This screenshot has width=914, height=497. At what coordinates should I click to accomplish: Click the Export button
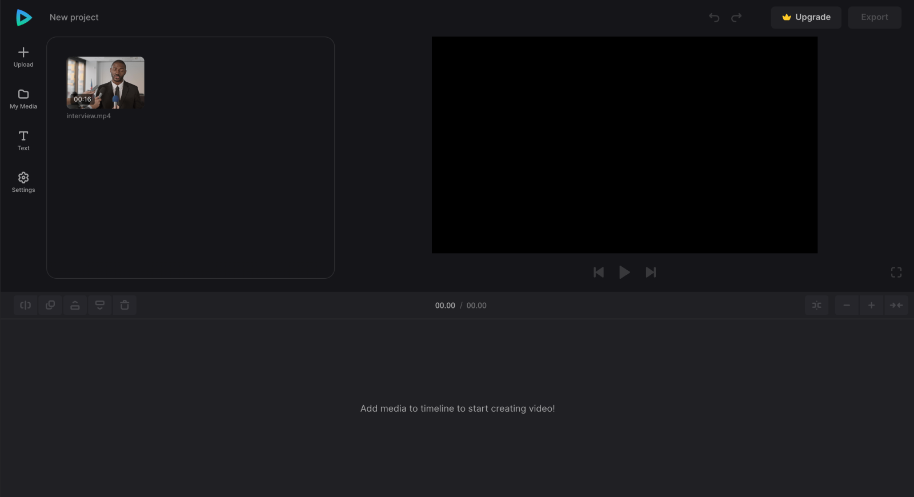[x=875, y=18]
